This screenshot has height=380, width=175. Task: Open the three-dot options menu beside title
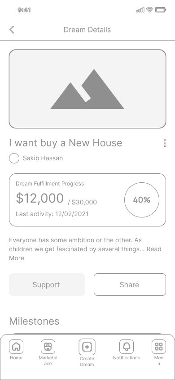(x=165, y=143)
